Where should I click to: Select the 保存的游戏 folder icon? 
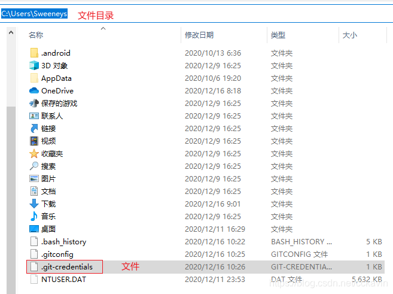(34, 103)
